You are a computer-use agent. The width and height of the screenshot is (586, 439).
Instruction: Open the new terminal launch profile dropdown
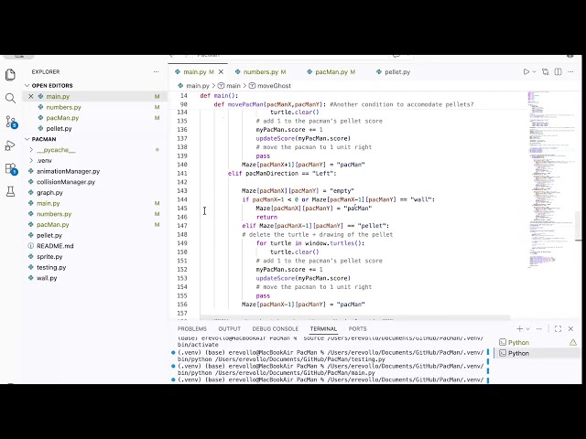(527, 329)
